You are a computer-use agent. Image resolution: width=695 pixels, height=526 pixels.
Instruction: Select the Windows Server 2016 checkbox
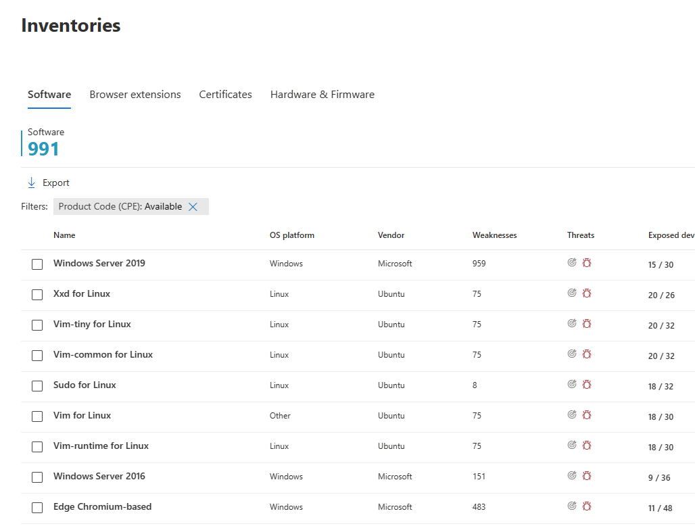pyautogui.click(x=37, y=477)
